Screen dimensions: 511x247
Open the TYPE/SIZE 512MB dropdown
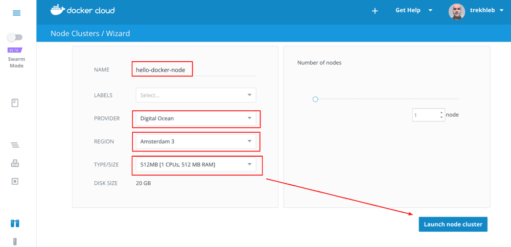pos(196,165)
